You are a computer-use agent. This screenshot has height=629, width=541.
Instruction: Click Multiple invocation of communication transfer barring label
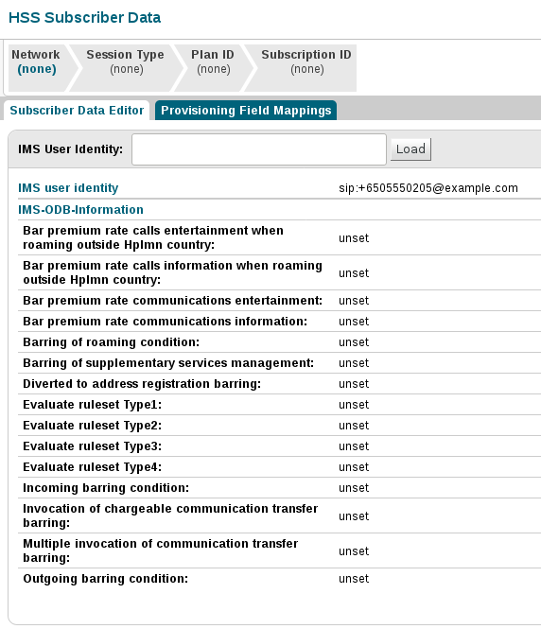click(161, 550)
